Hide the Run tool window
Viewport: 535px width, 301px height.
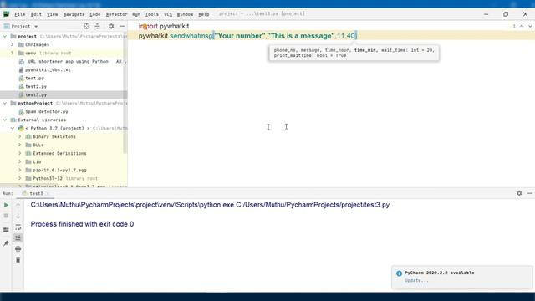(529, 193)
